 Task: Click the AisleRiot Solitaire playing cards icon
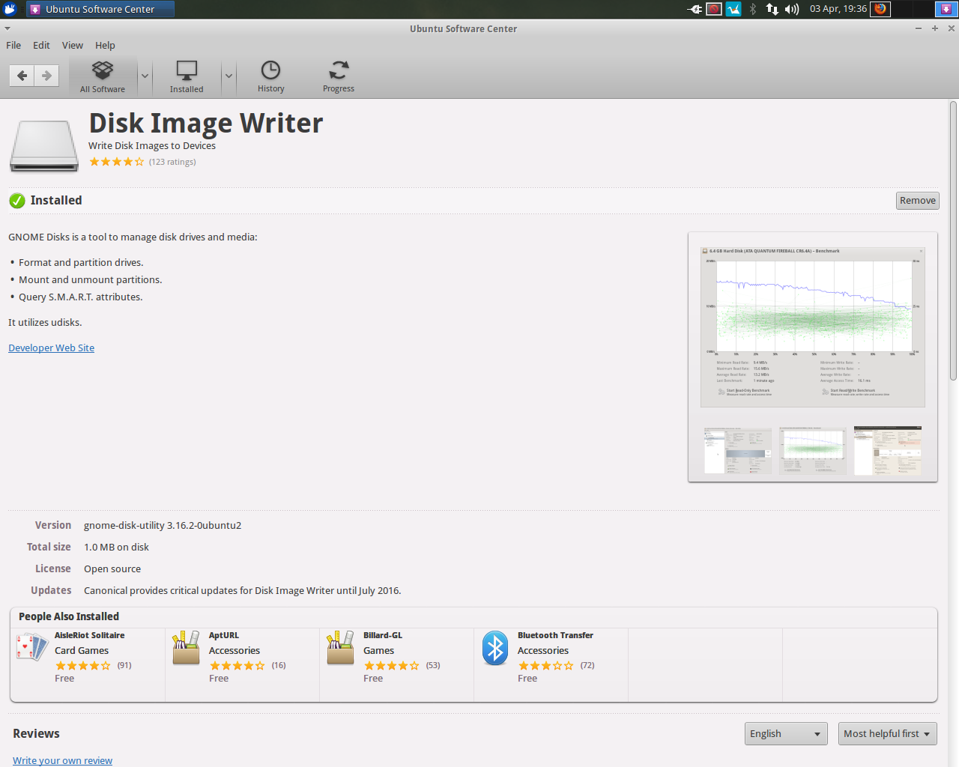pyautogui.click(x=32, y=646)
